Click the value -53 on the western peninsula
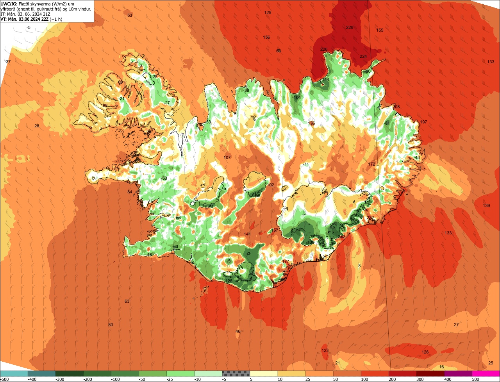The width and height of the screenshot is (500, 382). click(x=164, y=178)
